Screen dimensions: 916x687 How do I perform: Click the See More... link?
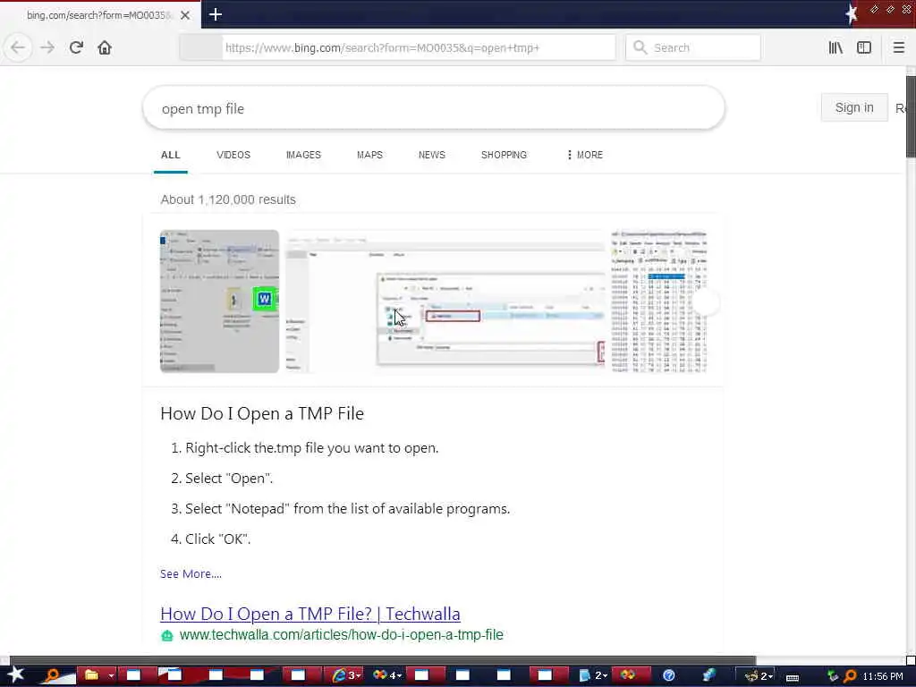tap(191, 573)
